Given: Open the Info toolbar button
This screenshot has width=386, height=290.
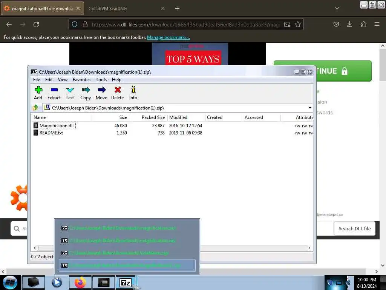Looking at the screenshot, I should tap(133, 93).
